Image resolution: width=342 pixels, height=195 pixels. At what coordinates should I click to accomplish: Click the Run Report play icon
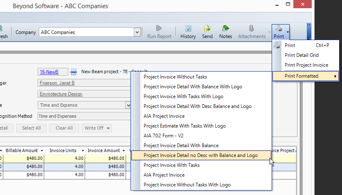click(x=159, y=28)
